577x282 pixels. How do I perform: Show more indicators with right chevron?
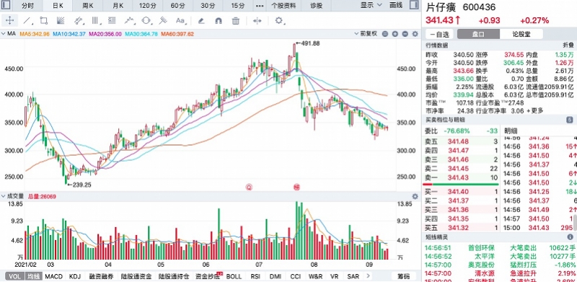[x=367, y=276]
